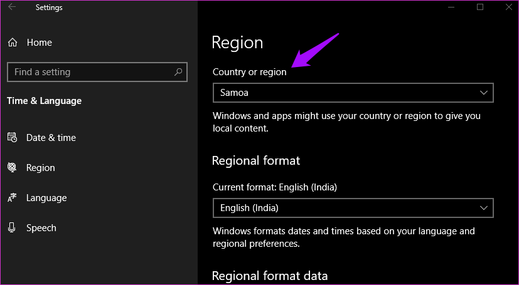The height and width of the screenshot is (285, 519).
Task: Click the chevron on Samoa dropdown
Action: pos(484,93)
